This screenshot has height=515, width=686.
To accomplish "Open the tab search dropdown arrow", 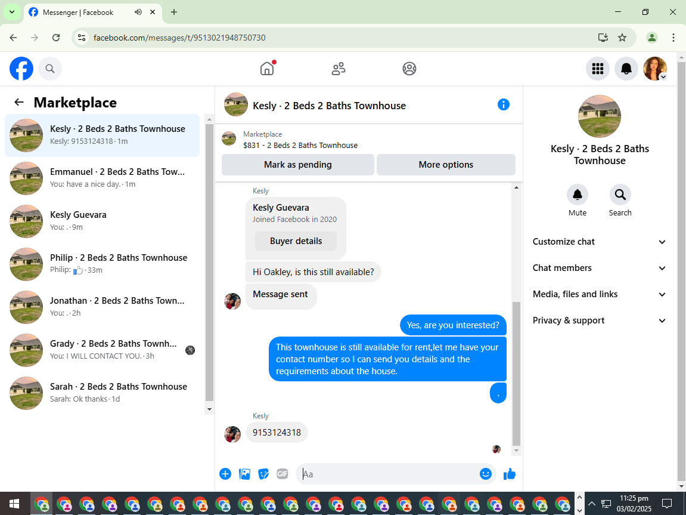I will coord(12,13).
